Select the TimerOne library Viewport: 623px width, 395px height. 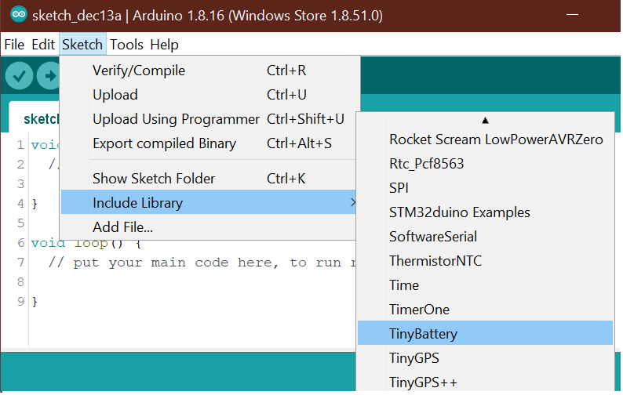[485, 310]
